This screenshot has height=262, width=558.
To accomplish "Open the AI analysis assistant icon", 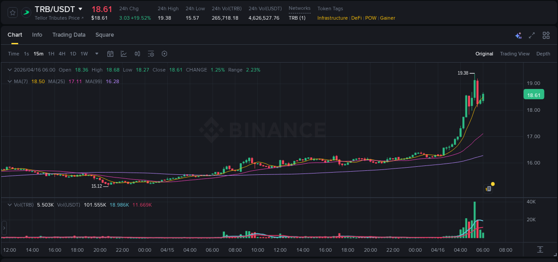I will (x=518, y=35).
